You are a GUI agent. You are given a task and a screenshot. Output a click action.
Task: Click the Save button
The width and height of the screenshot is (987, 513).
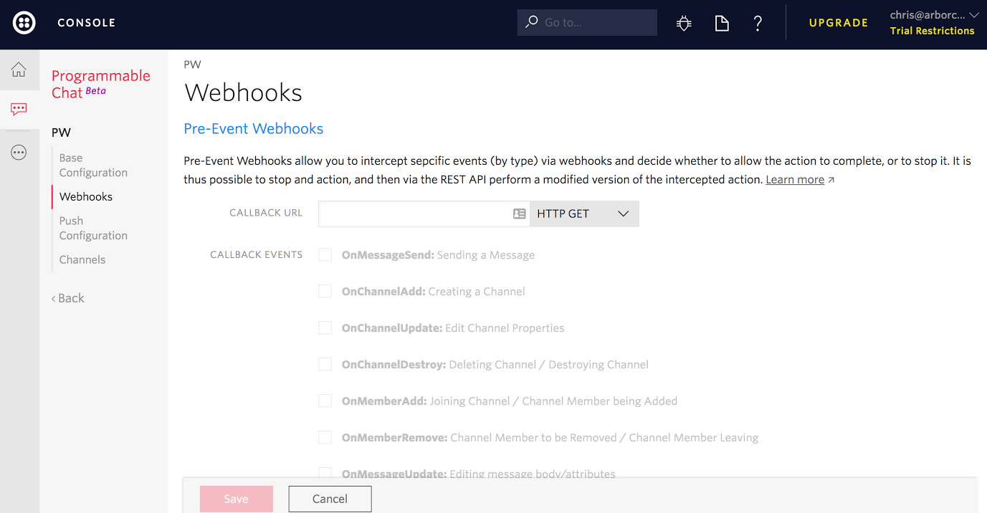237,499
